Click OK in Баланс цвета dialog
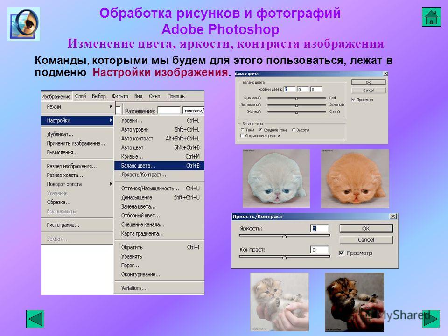 point(368,82)
